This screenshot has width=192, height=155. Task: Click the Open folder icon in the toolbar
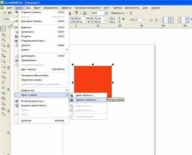10,13
